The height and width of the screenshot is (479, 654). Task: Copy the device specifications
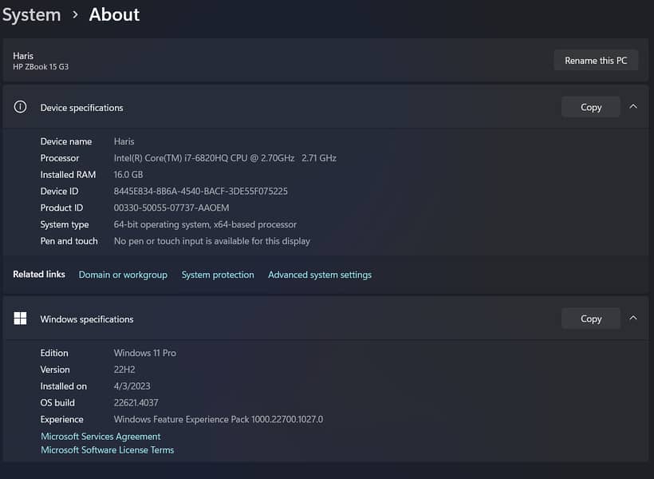tap(590, 107)
